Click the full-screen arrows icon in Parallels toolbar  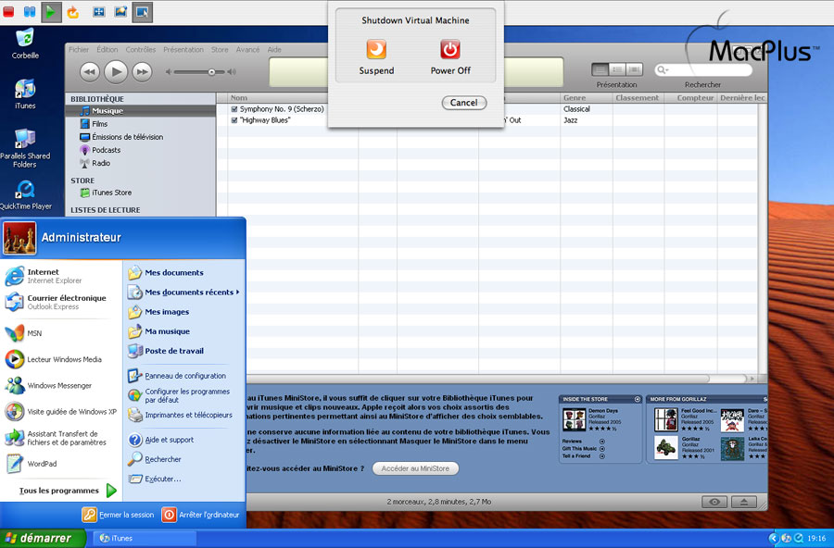point(99,12)
